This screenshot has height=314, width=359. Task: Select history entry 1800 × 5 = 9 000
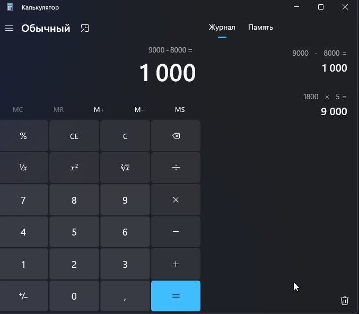click(325, 104)
